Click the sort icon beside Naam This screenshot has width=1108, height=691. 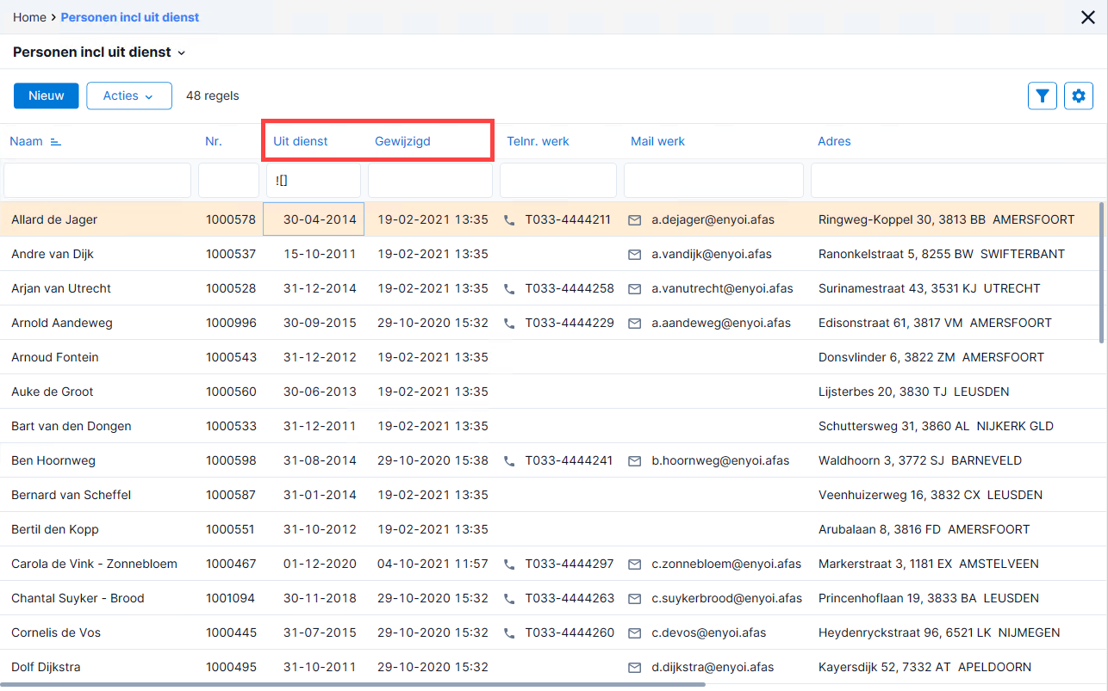[56, 141]
